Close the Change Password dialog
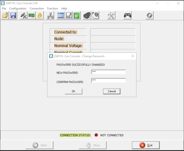 tap(133, 56)
